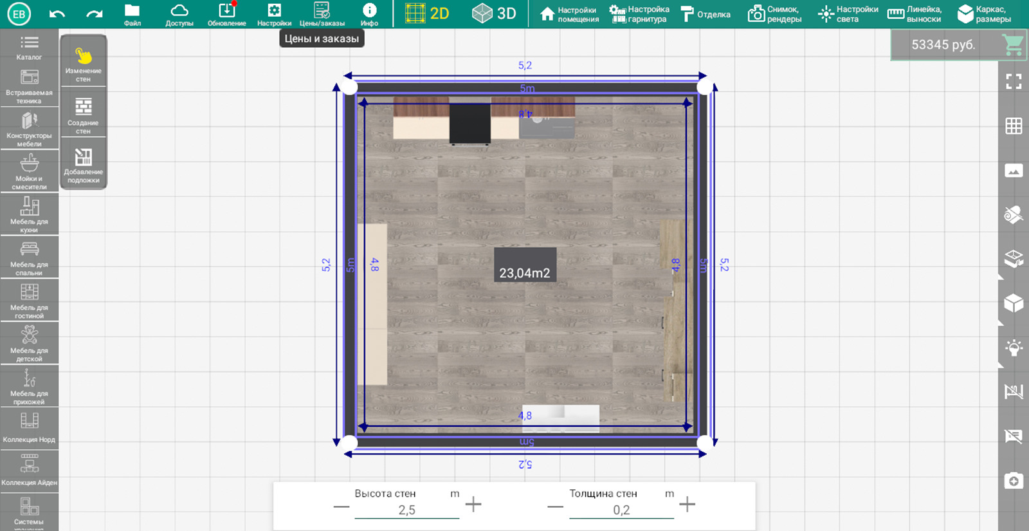Expand the Встраиваемая техника catalog section
The width and height of the screenshot is (1029, 531).
(x=29, y=85)
